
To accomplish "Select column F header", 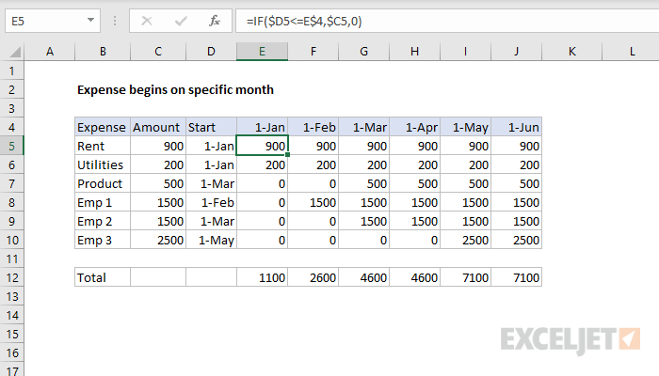I will click(x=313, y=52).
